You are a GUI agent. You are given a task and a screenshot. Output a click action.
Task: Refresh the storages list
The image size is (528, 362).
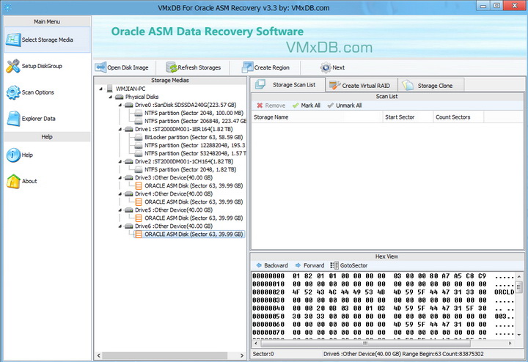tap(194, 67)
